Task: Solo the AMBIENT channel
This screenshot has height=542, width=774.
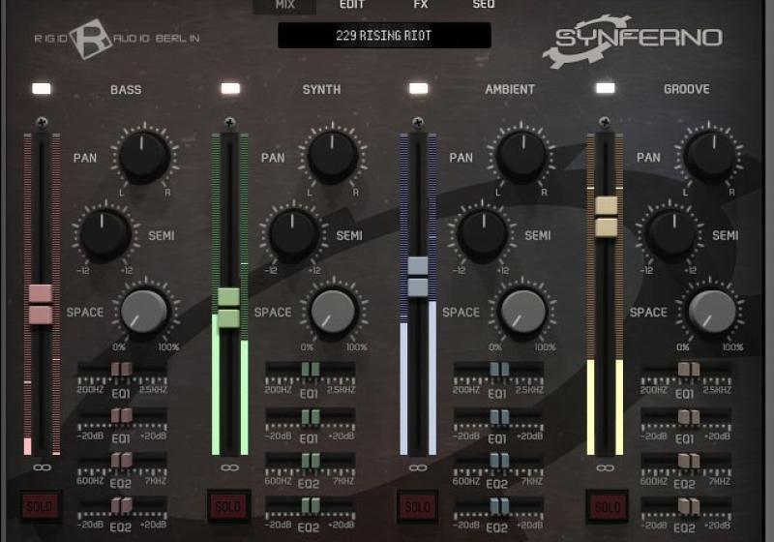Action: click(418, 506)
